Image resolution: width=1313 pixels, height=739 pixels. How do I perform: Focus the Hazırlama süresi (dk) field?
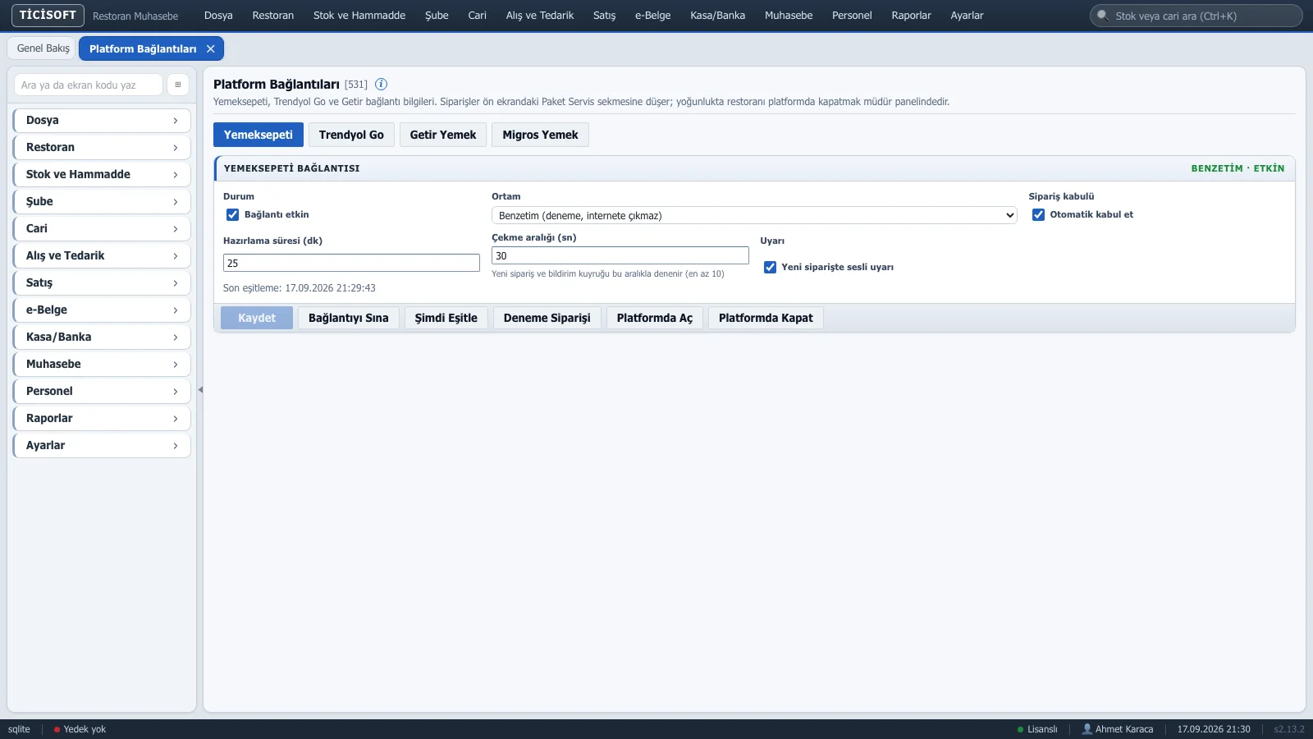[351, 263]
